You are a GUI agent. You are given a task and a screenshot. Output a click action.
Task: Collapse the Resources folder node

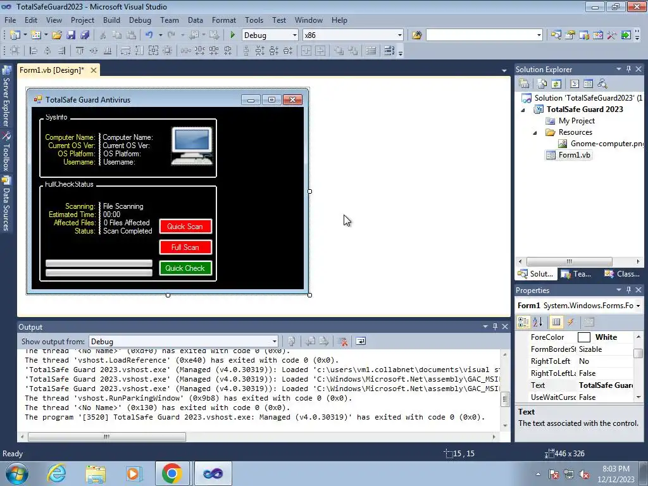point(535,133)
